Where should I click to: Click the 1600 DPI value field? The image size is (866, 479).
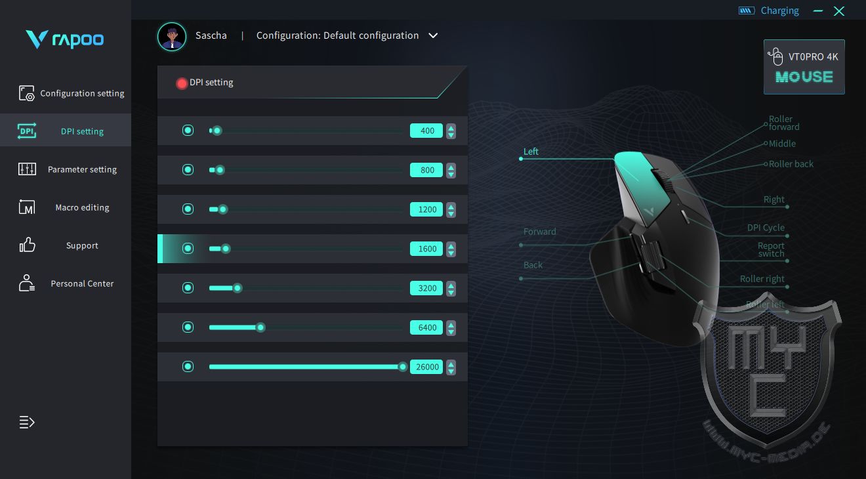pyautogui.click(x=426, y=249)
